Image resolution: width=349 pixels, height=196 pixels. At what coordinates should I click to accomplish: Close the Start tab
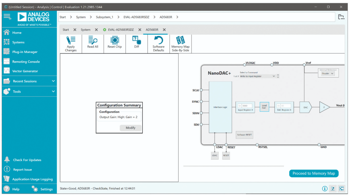pos(75,30)
